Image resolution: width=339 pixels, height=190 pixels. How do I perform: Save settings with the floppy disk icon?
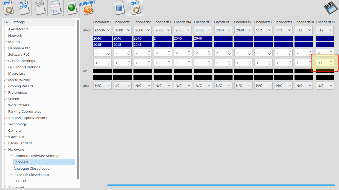(x=331, y=8)
